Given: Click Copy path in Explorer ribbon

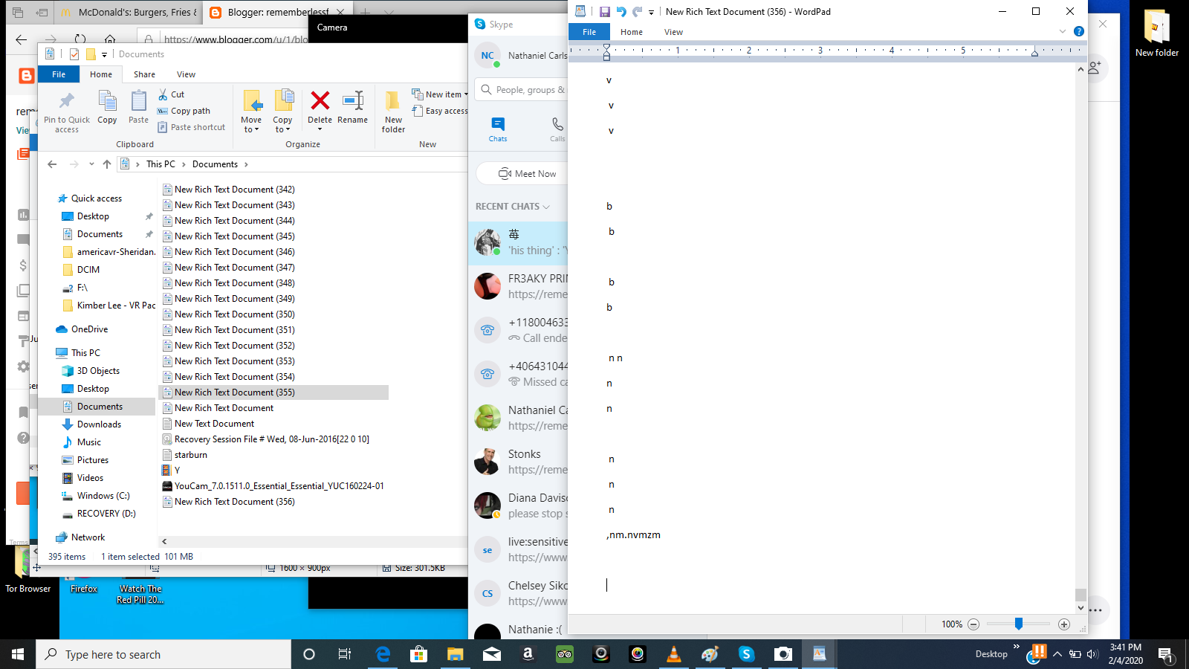Looking at the screenshot, I should (184, 111).
